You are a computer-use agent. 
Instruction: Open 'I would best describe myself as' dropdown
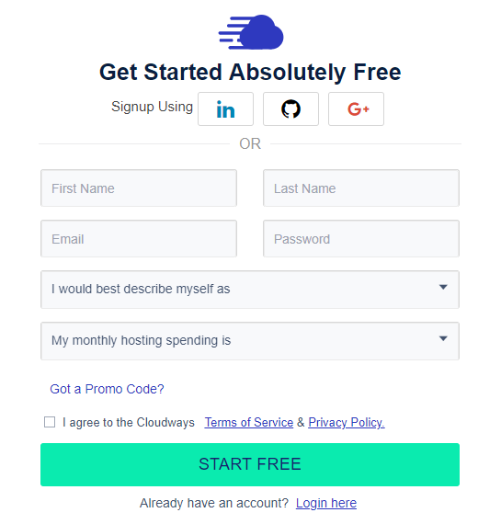coord(250,290)
